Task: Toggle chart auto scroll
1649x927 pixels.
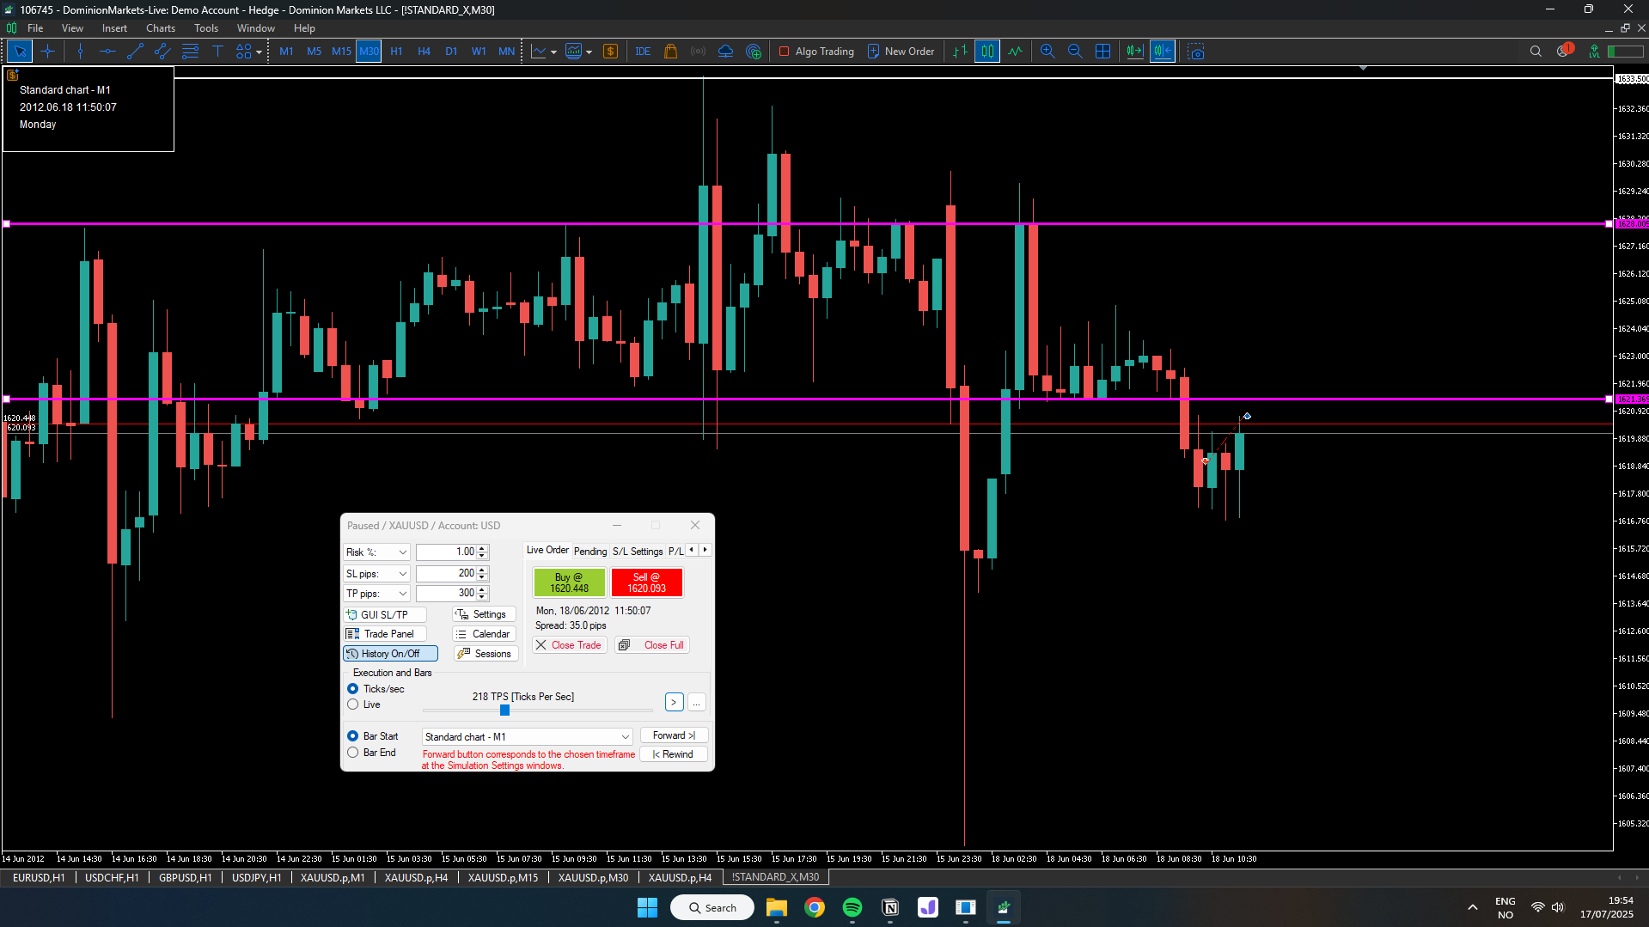Action: point(1134,52)
